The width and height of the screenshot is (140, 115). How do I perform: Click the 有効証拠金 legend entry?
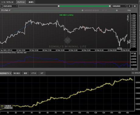tap(7, 108)
